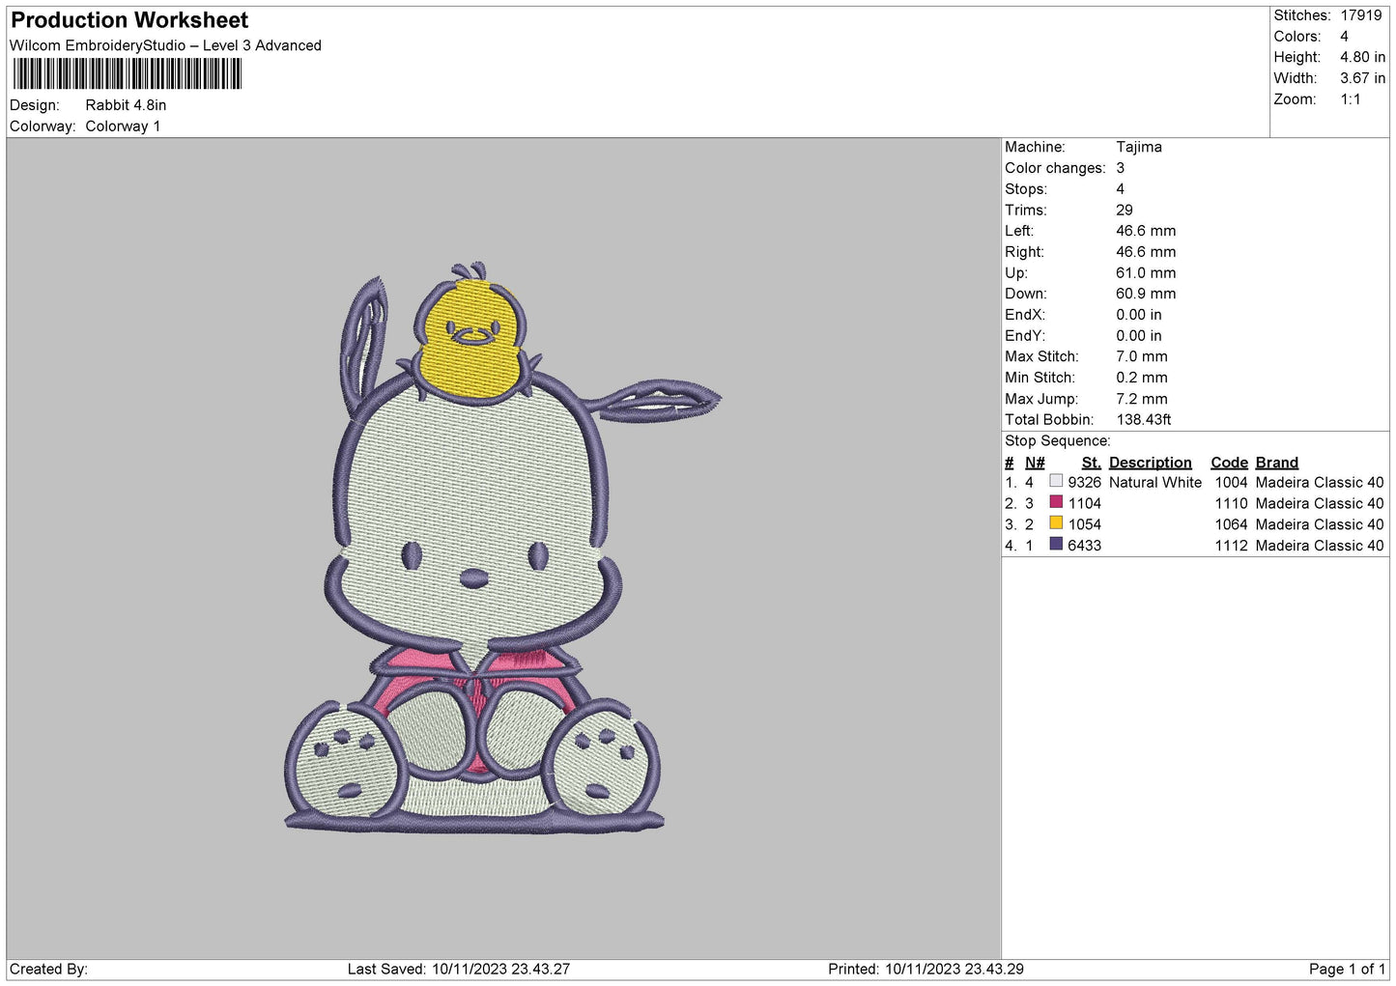Screen dimensions: 1396x986
Task: Click the Machine value 'Tajima'
Action: click(1139, 147)
